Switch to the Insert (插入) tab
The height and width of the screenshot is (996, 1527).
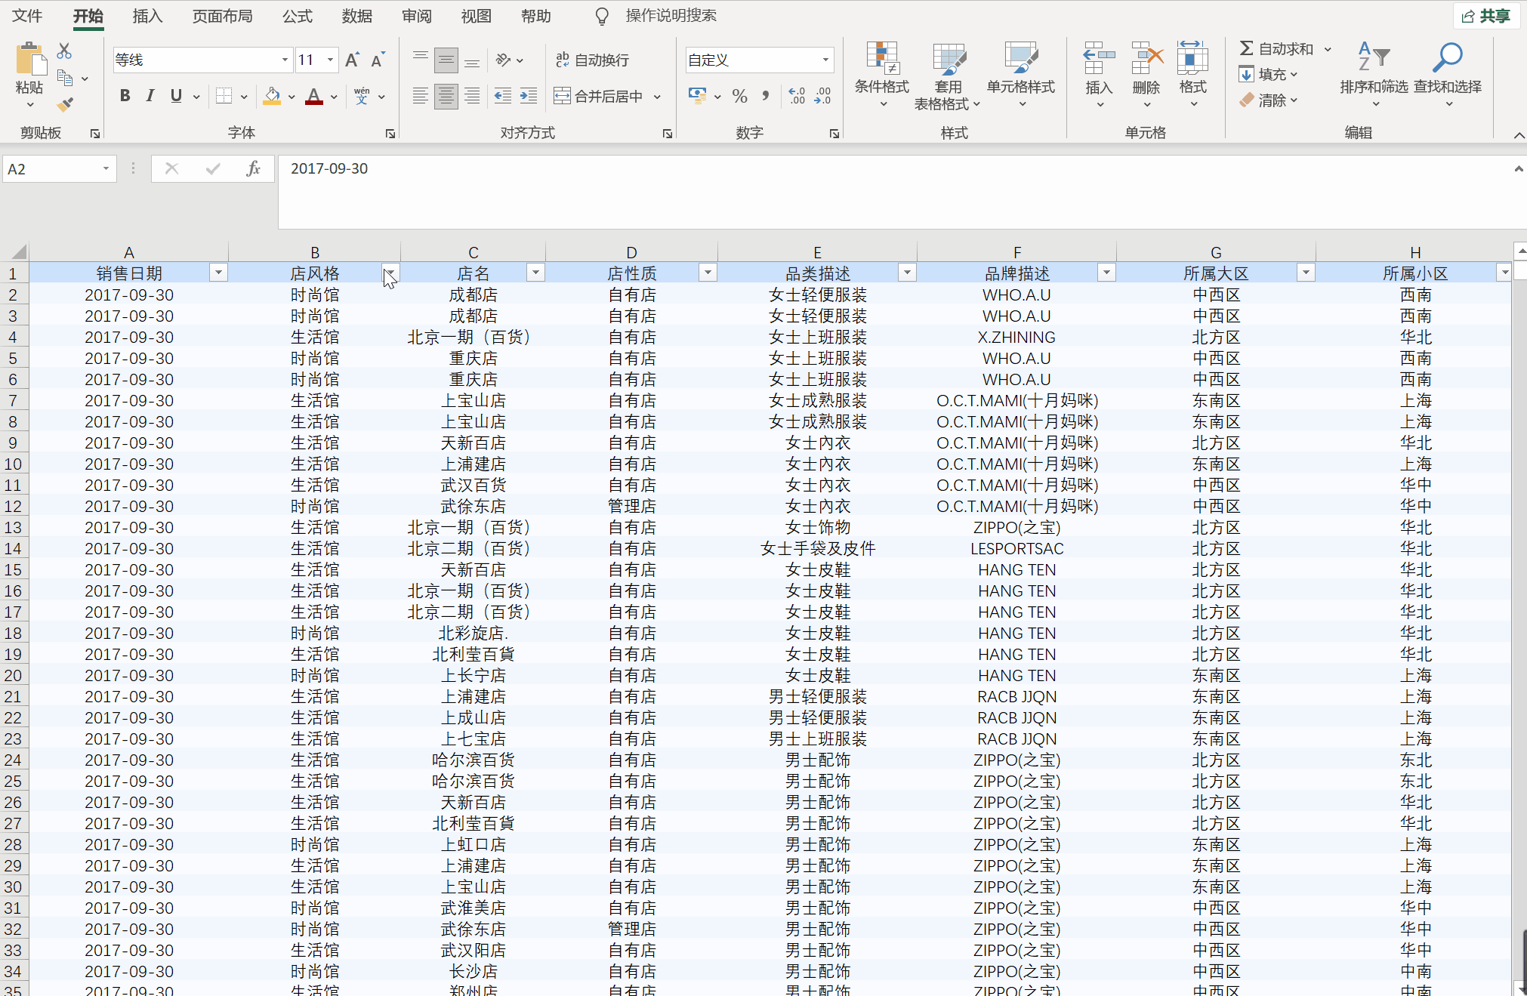pyautogui.click(x=147, y=16)
